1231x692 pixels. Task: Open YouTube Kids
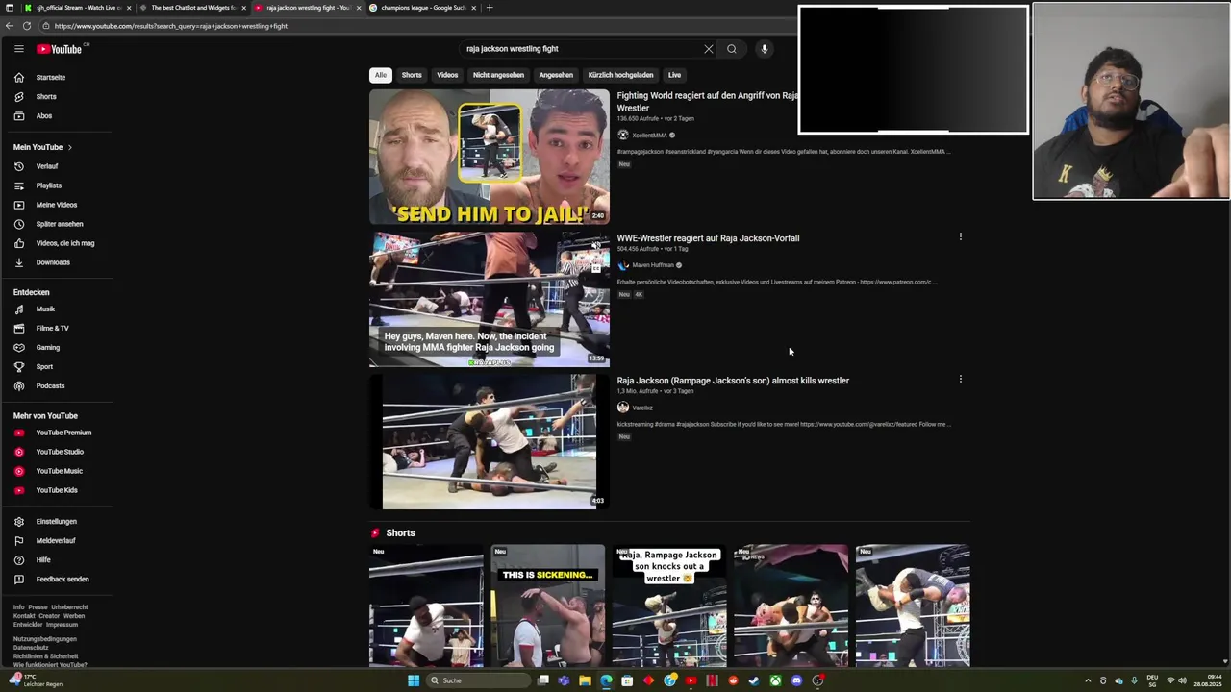point(58,490)
